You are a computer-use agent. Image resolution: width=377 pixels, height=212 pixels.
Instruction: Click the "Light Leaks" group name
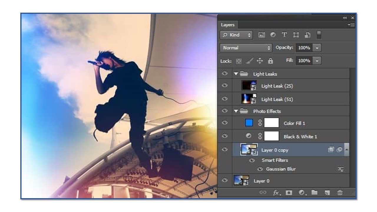coord(265,74)
